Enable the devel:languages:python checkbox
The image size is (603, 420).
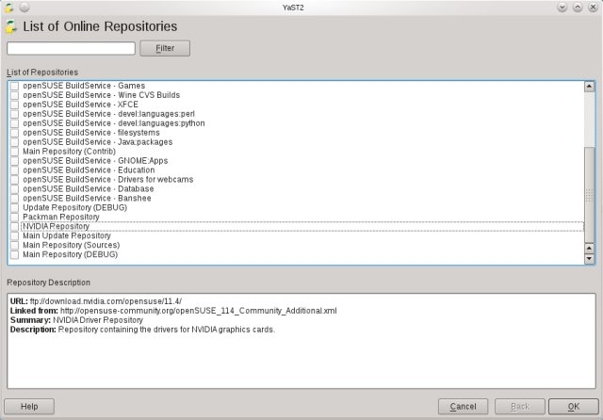point(14,123)
